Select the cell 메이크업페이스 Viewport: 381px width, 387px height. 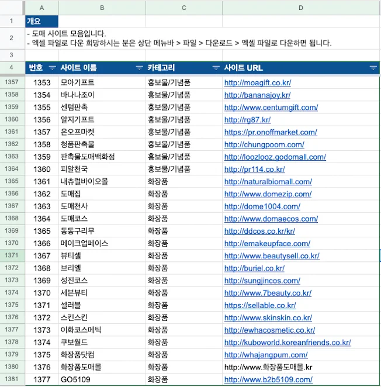coord(102,243)
